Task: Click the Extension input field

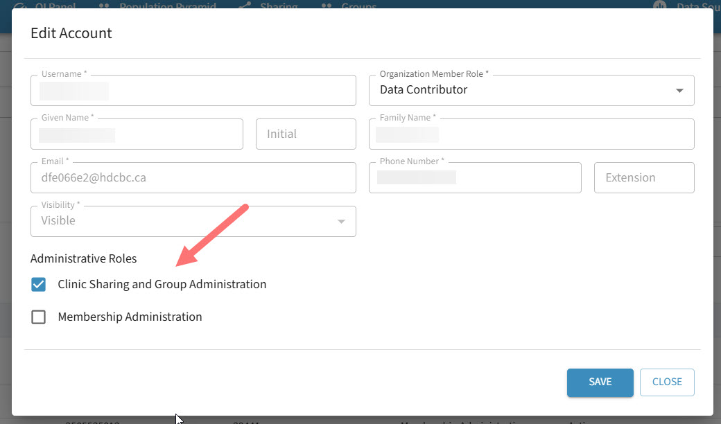Action: [x=644, y=178]
